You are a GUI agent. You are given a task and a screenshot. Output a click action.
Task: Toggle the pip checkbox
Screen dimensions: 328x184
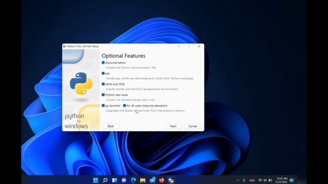(x=103, y=73)
